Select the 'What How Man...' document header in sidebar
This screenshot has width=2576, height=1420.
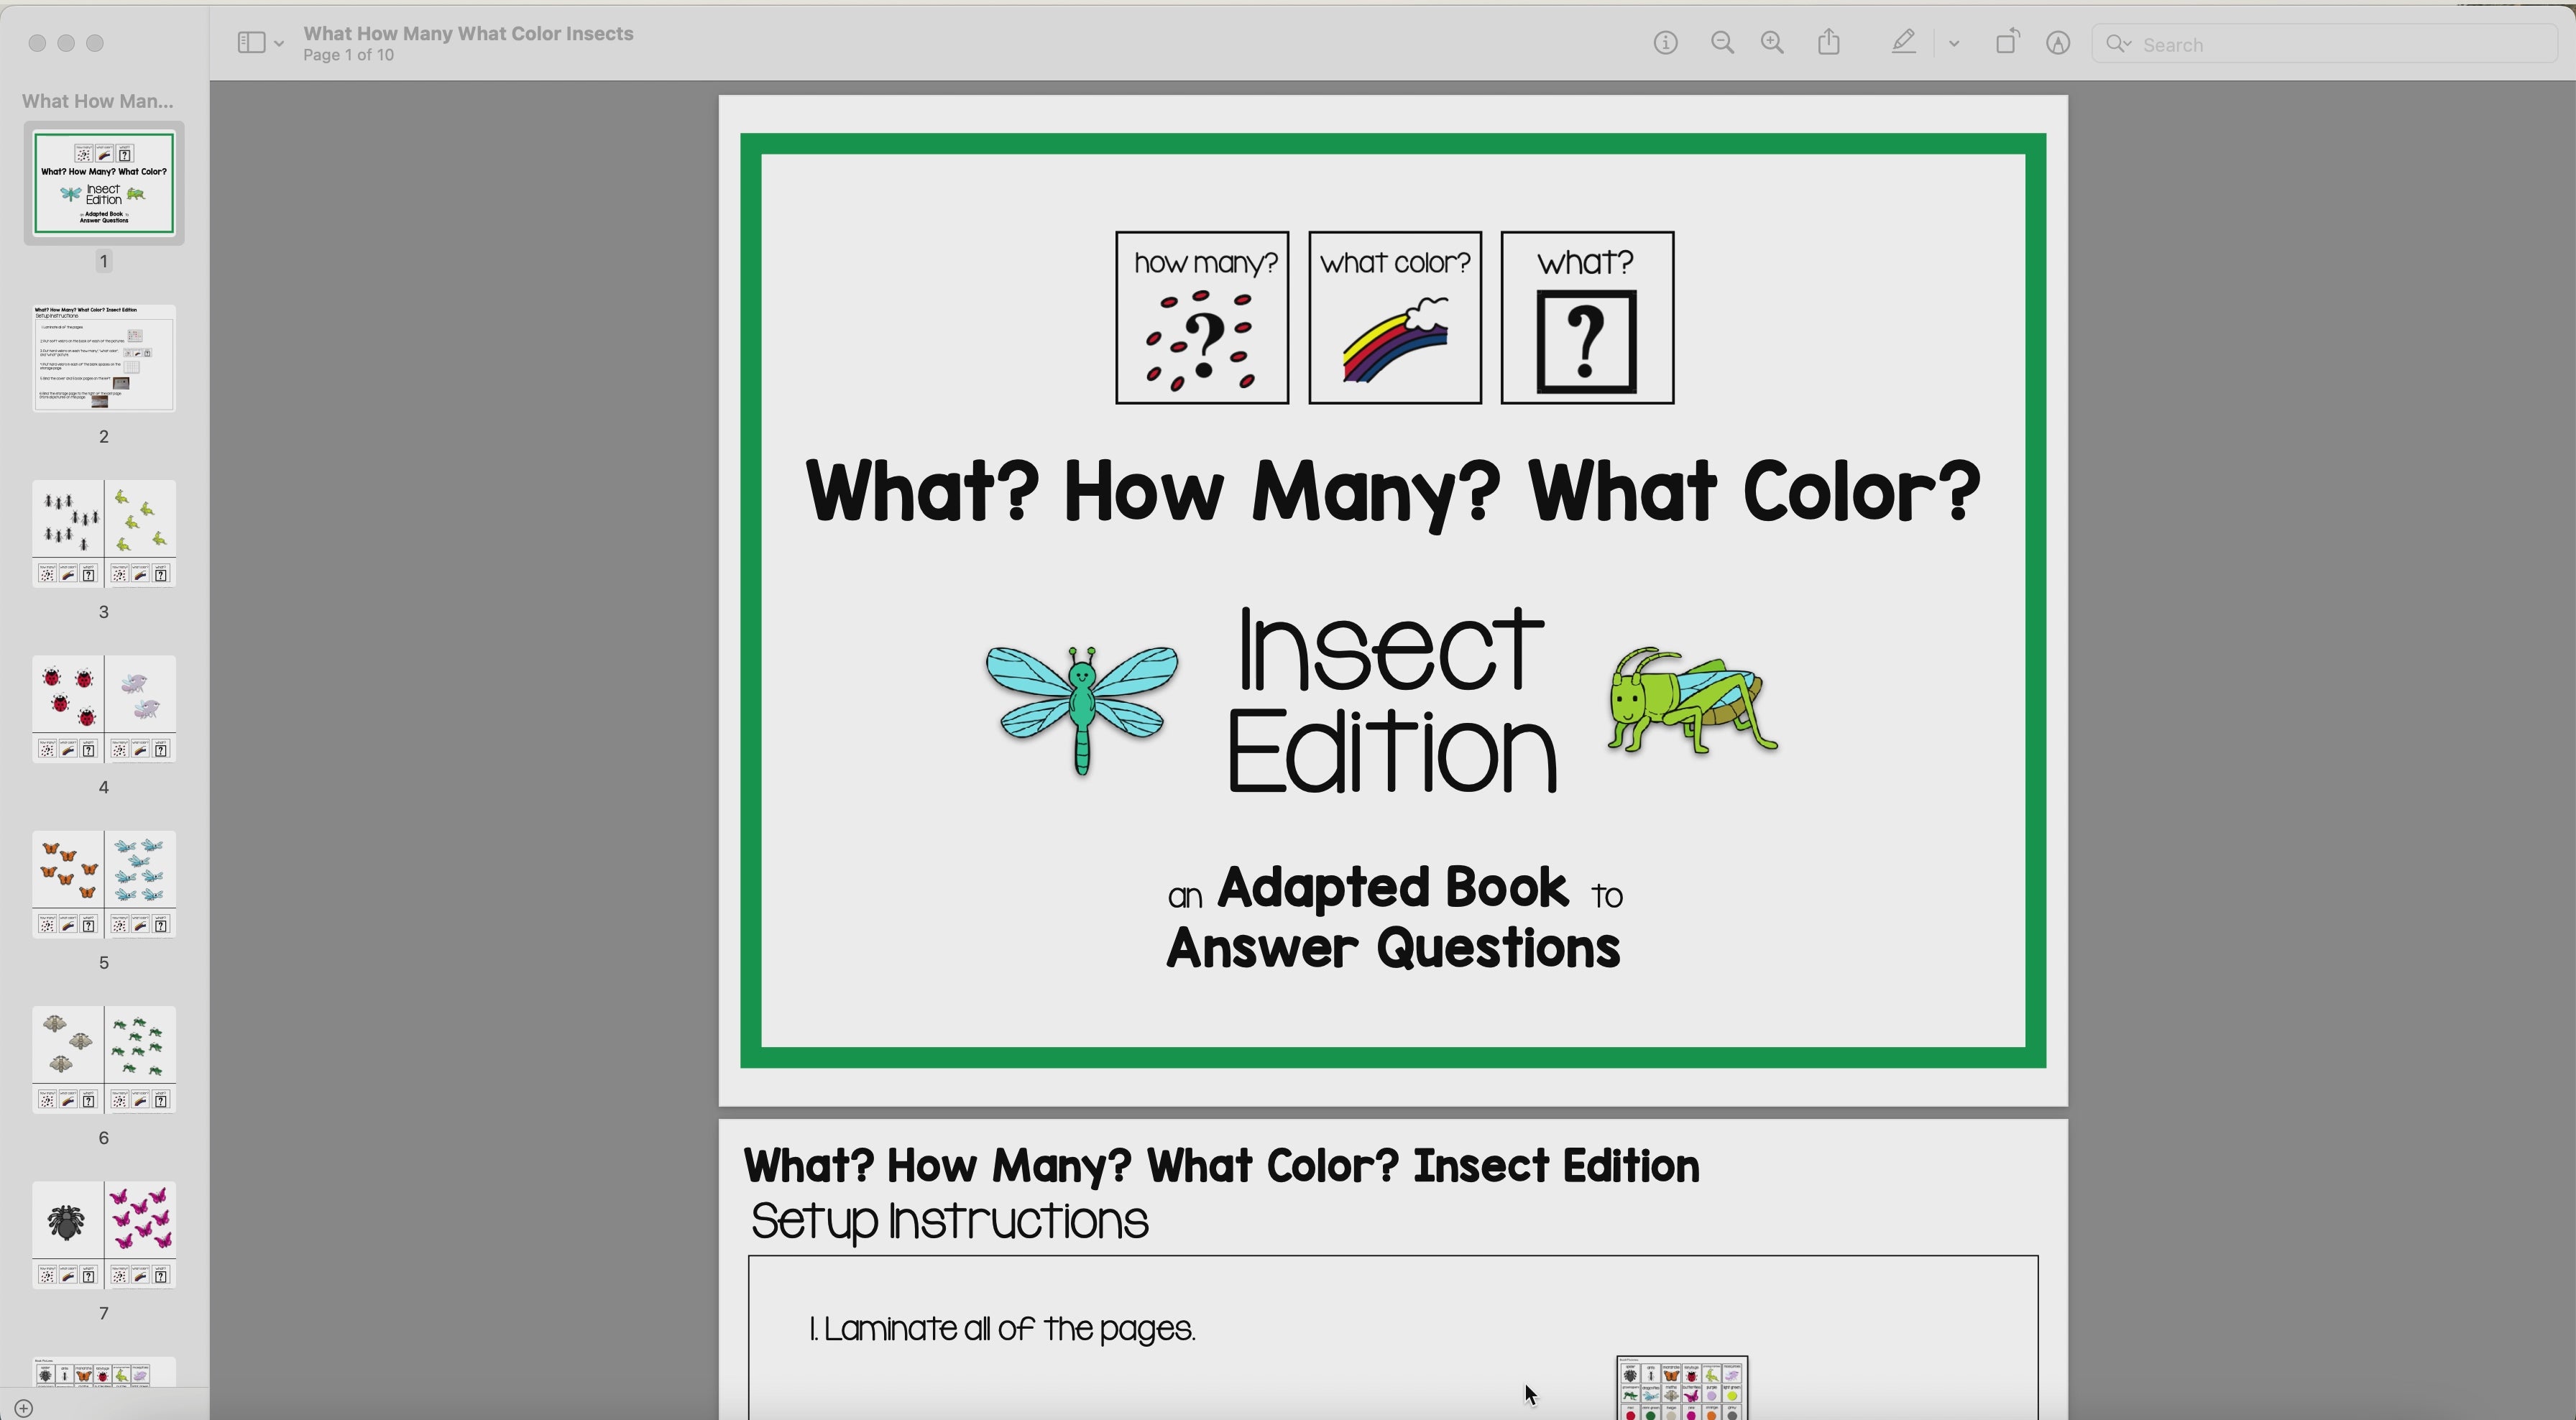click(96, 101)
